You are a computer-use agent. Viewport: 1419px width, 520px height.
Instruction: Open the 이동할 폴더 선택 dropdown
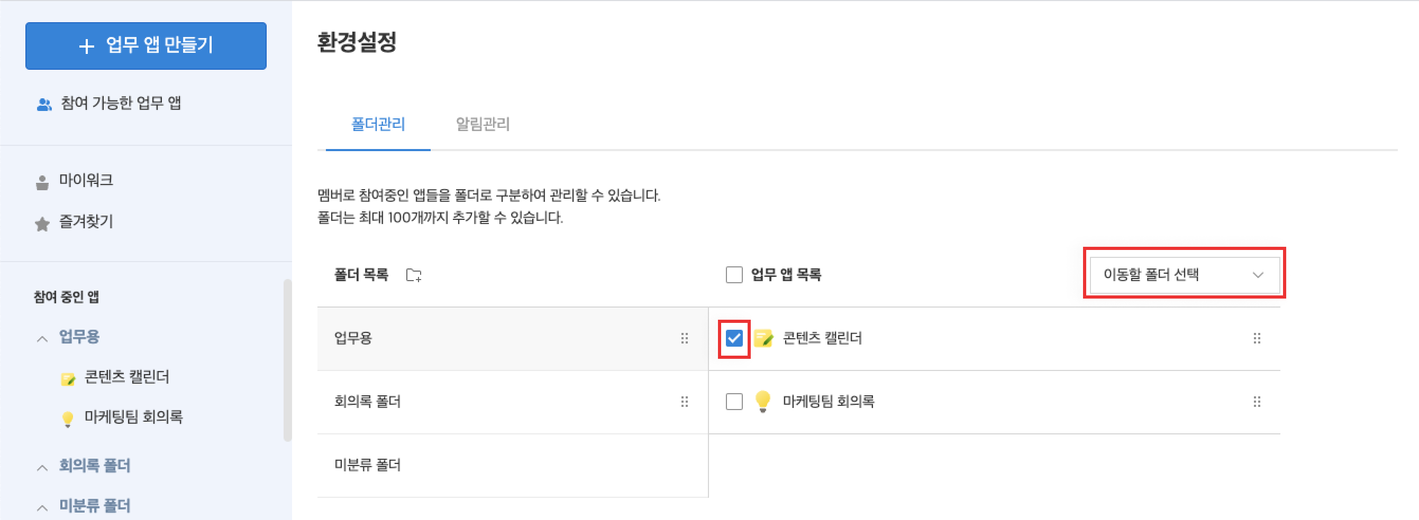coord(1184,275)
